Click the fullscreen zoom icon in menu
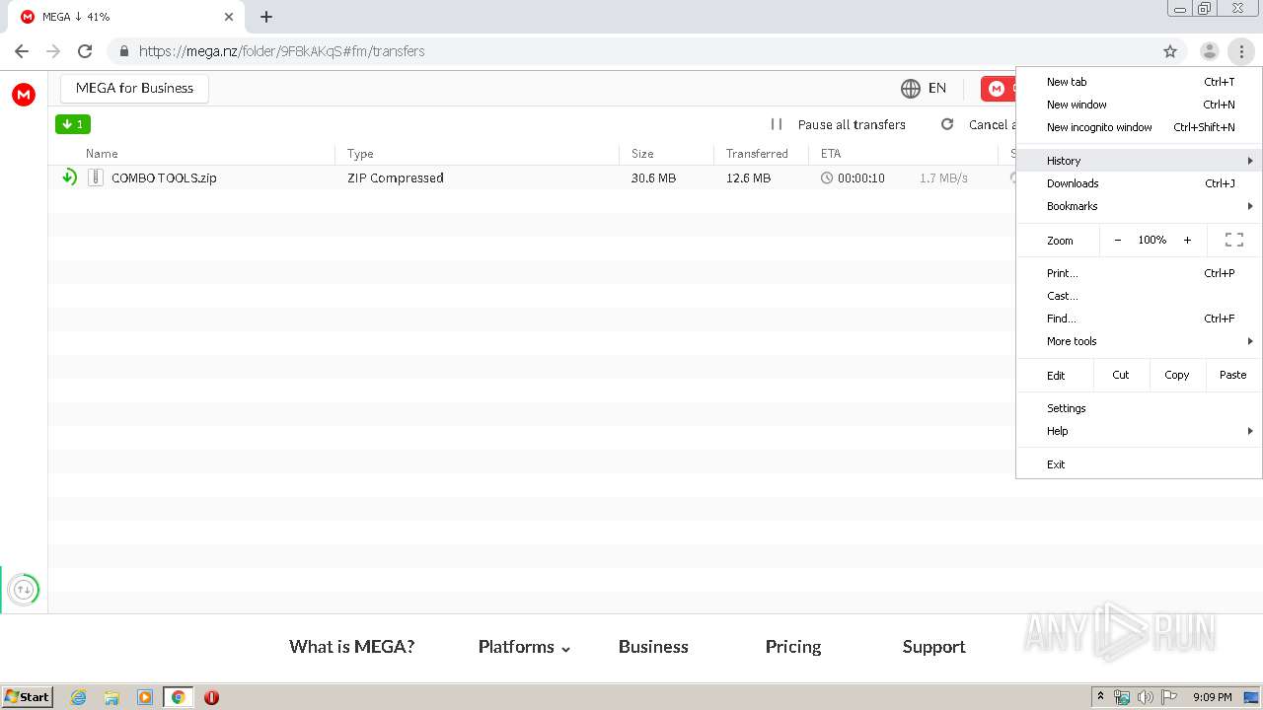 (1234, 240)
